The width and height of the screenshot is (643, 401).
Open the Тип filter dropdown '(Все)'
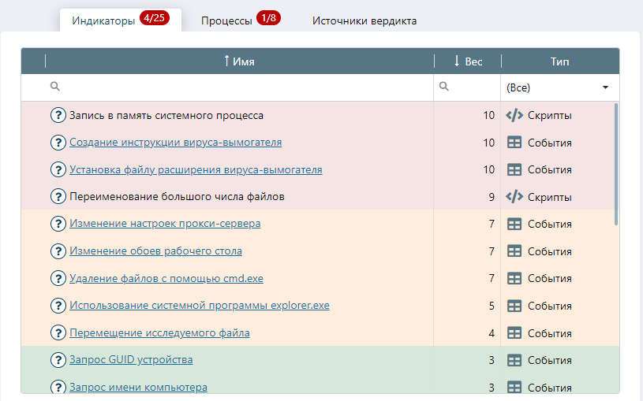coord(559,87)
